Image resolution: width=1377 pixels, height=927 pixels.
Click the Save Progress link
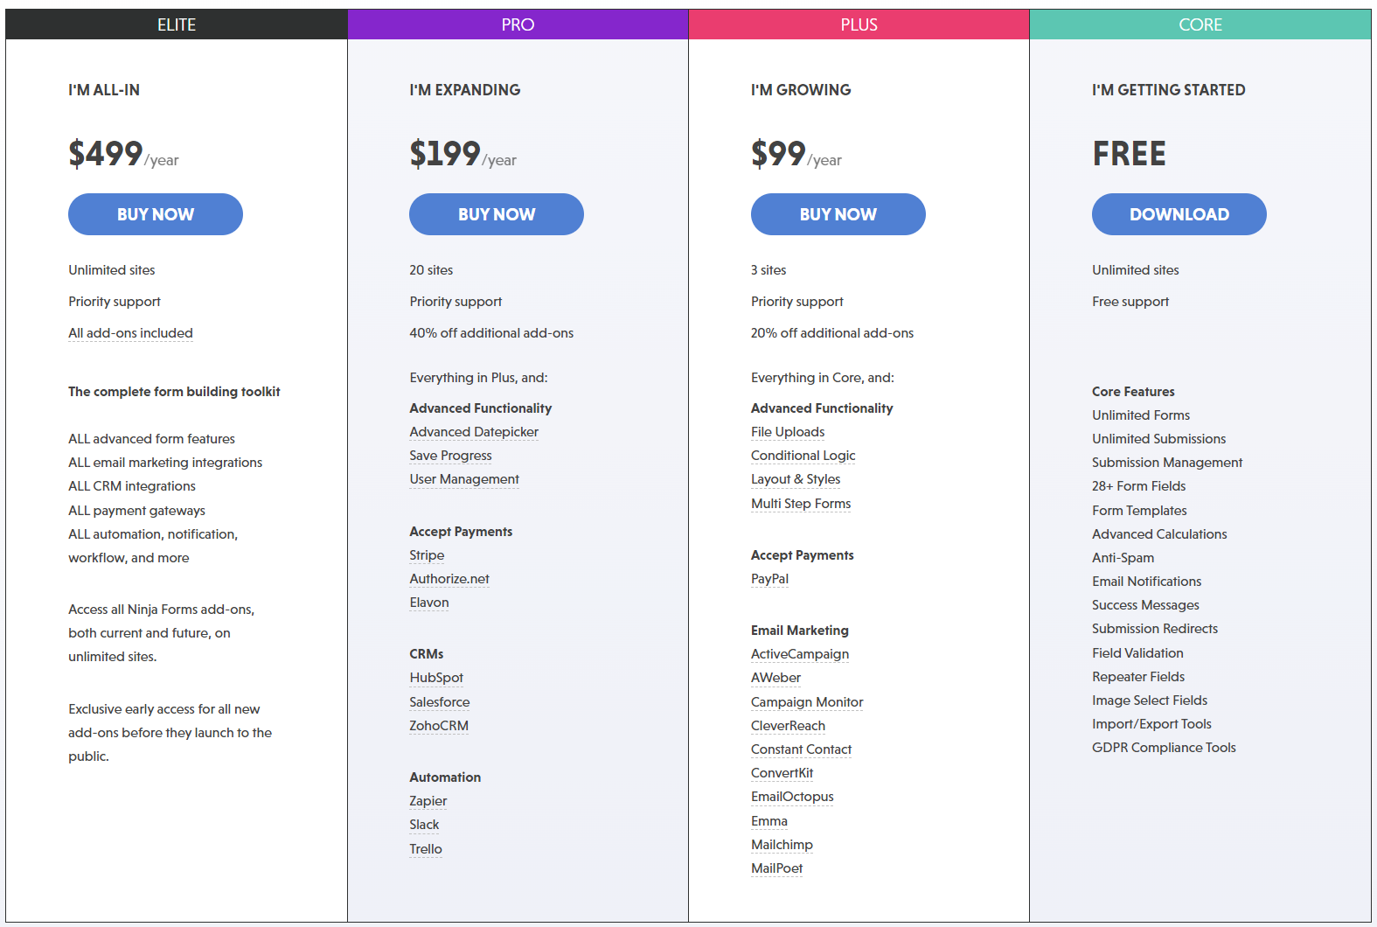click(x=449, y=455)
